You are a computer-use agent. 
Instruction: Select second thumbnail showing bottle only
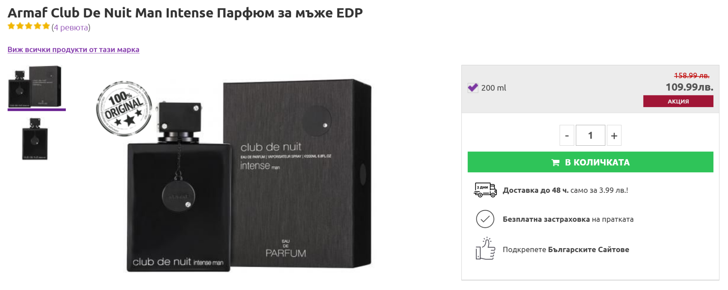35,139
